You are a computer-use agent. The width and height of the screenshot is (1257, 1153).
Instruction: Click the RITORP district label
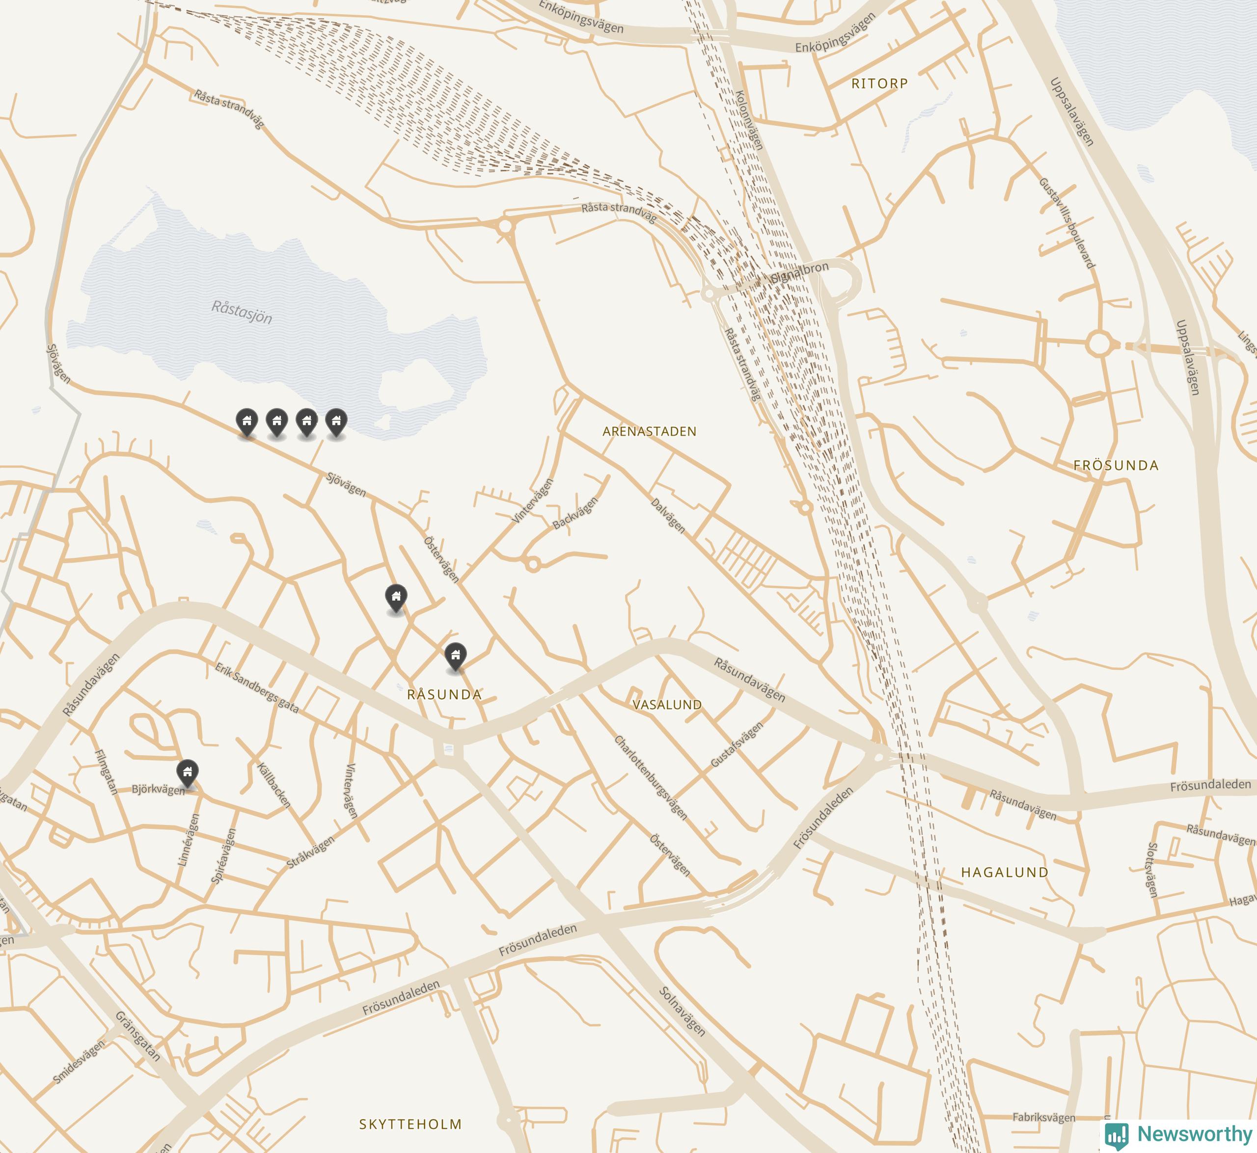pyautogui.click(x=879, y=83)
